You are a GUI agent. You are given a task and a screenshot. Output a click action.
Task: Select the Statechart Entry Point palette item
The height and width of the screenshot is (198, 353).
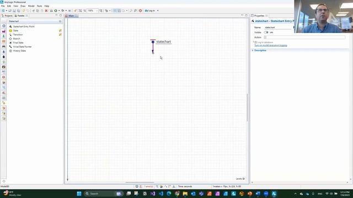24,26
